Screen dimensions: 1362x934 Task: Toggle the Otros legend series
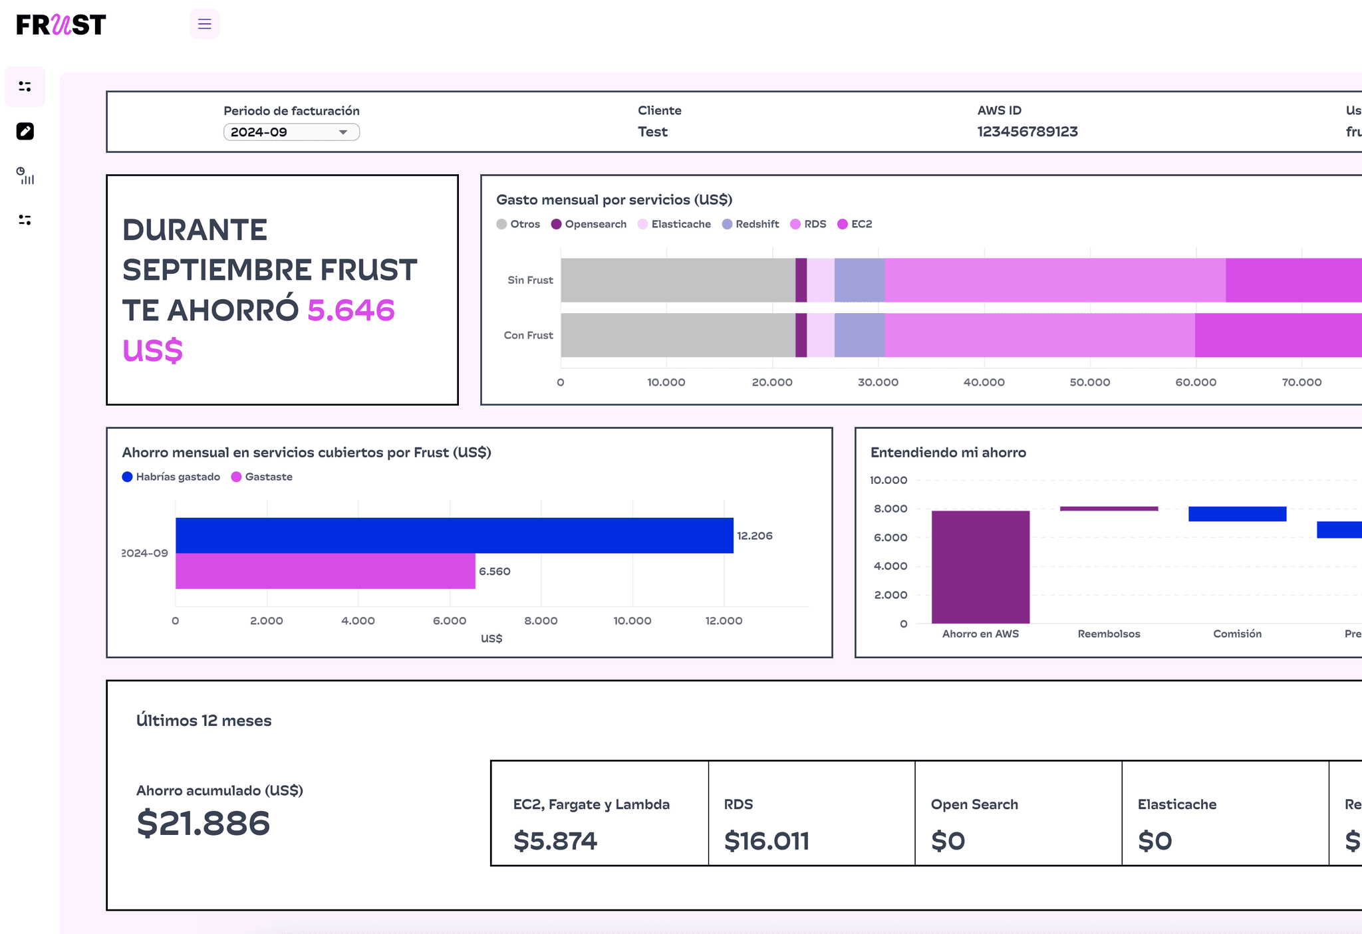[518, 224]
